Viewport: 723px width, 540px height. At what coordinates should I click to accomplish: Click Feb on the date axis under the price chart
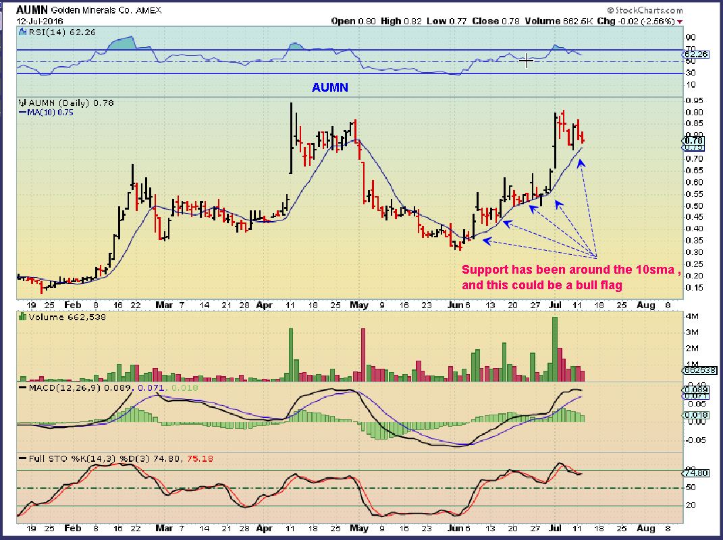click(72, 305)
